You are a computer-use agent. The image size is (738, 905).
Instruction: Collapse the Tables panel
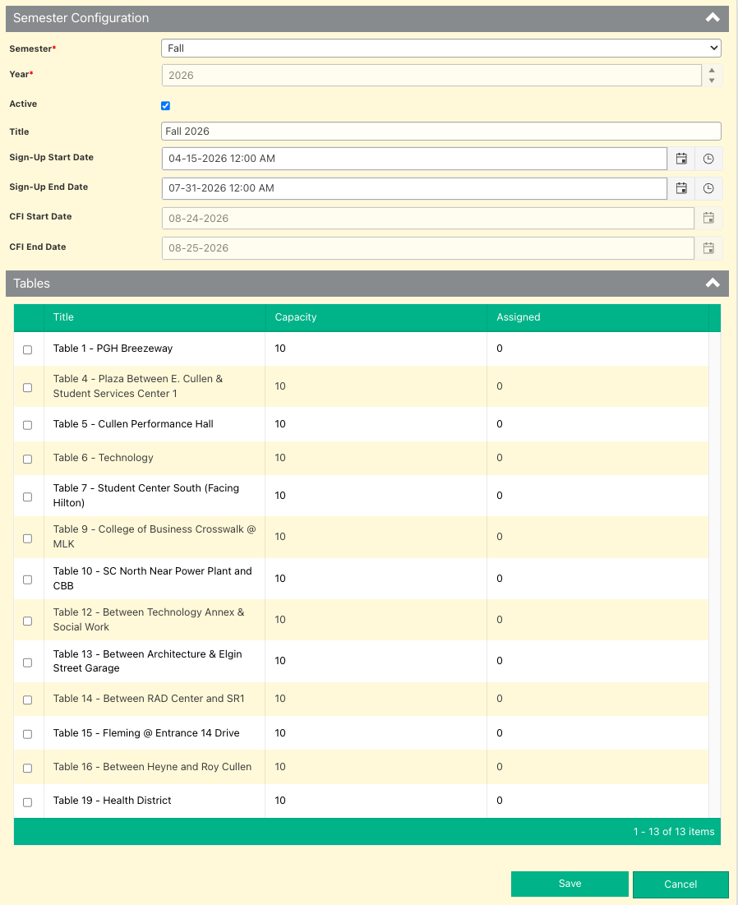pos(712,284)
